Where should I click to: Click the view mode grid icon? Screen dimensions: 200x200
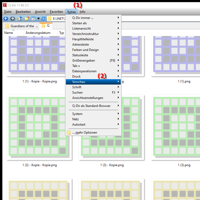pyautogui.click(x=33, y=19)
